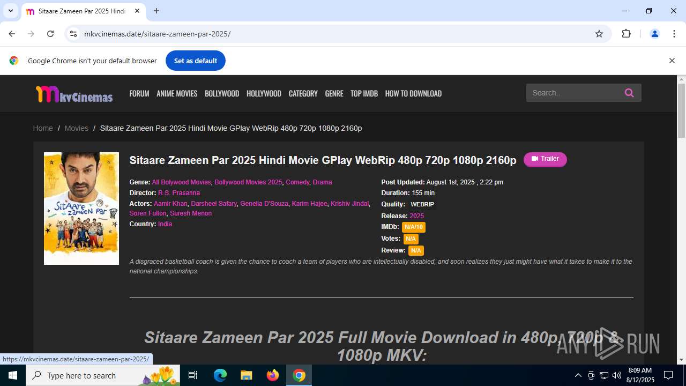686x386 pixels.
Task: Open actor Karim Hajee link
Action: tap(309, 204)
